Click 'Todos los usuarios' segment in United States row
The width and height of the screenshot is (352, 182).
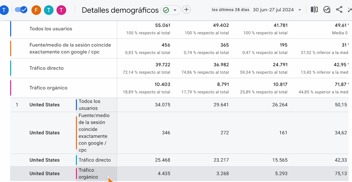point(90,105)
